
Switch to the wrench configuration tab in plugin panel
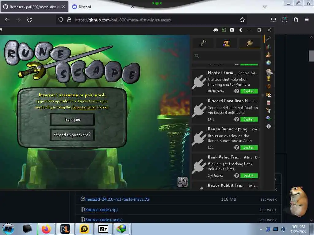(x=203, y=43)
